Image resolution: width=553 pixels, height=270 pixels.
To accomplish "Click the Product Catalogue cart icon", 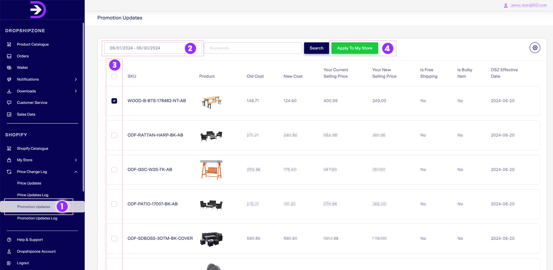I will tap(9, 44).
